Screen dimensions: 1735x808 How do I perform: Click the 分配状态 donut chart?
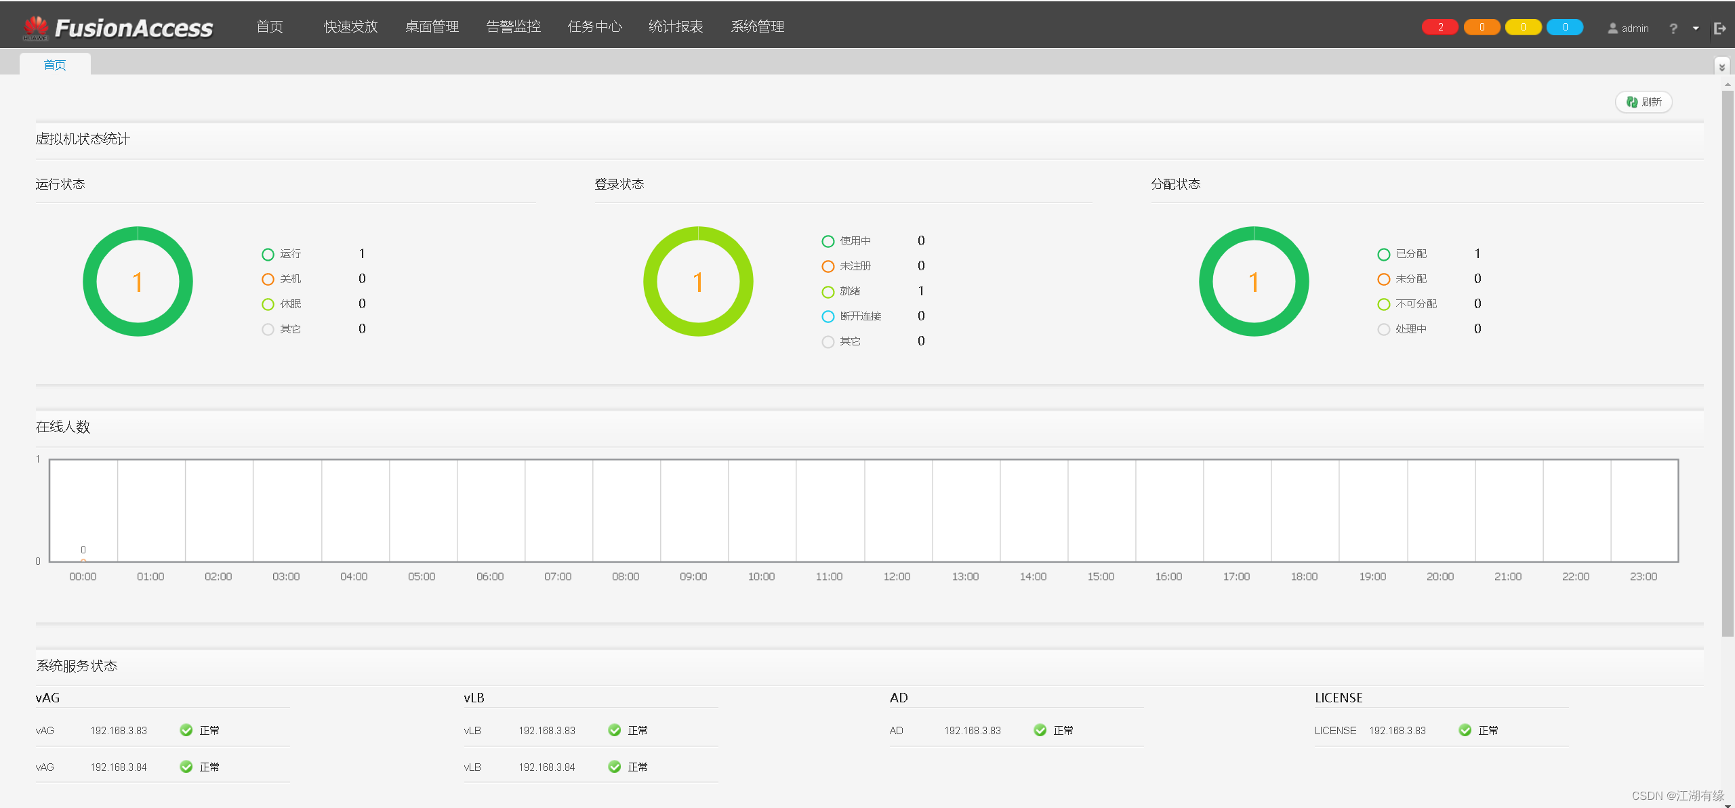tap(1254, 281)
